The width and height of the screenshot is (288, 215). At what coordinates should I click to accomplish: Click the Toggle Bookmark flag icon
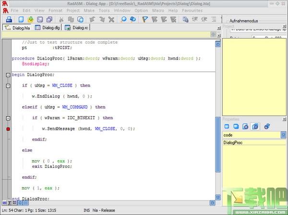145,19
